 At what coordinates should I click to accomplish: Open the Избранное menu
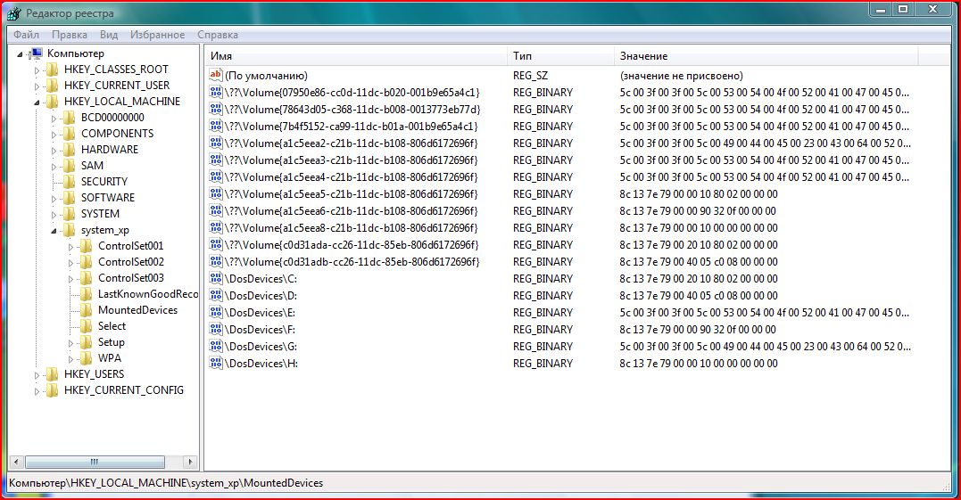pyautogui.click(x=157, y=35)
